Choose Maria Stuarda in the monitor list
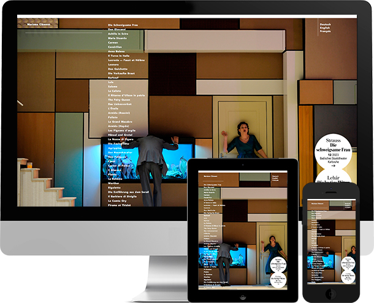This screenshot has height=303, width=374. [x=117, y=38]
